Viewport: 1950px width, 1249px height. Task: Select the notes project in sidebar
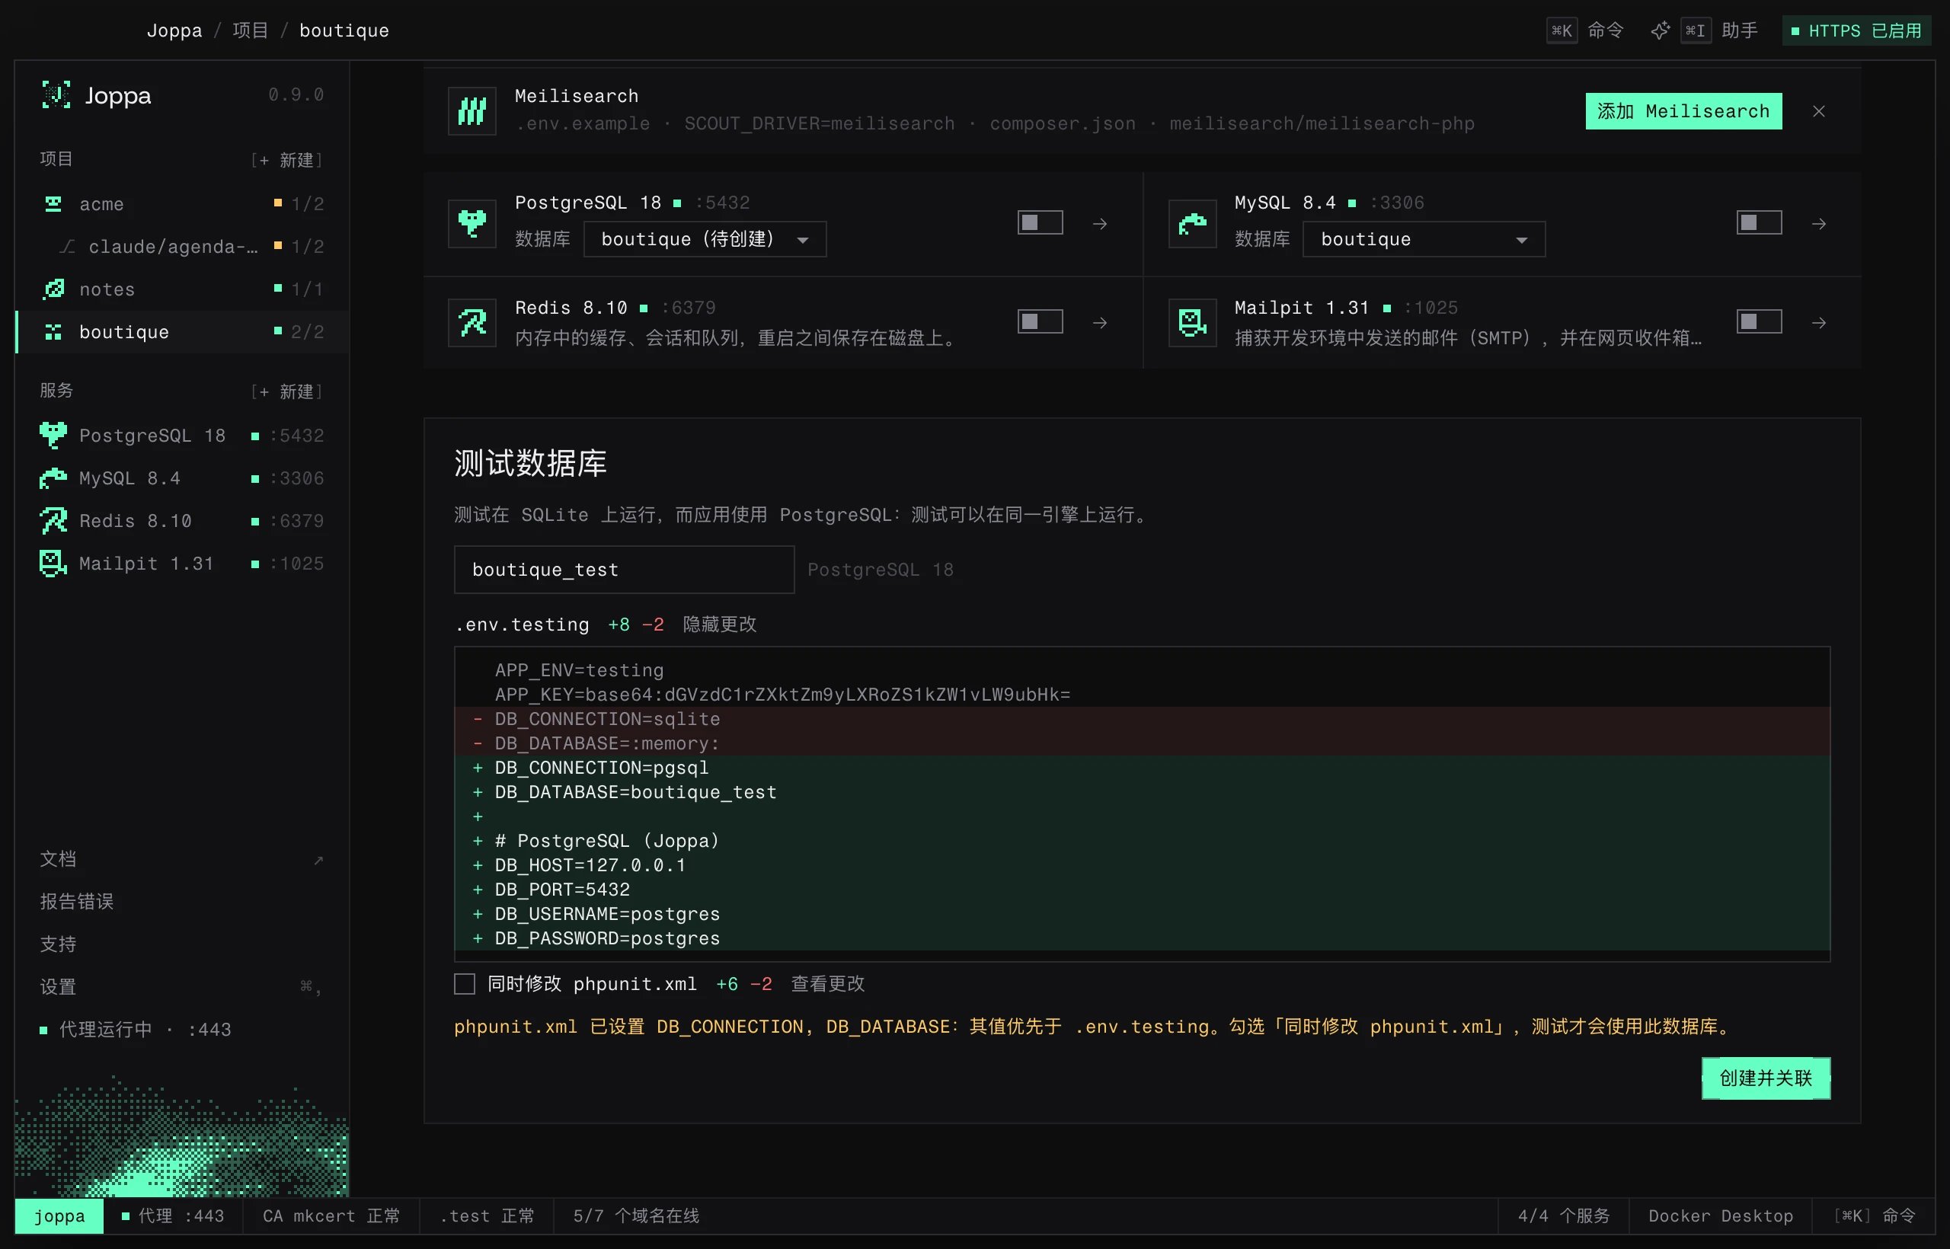pyautogui.click(x=183, y=289)
